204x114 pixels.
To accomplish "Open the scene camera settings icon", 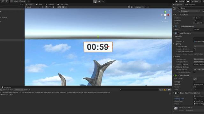I will pyautogui.click(x=132, y=7).
